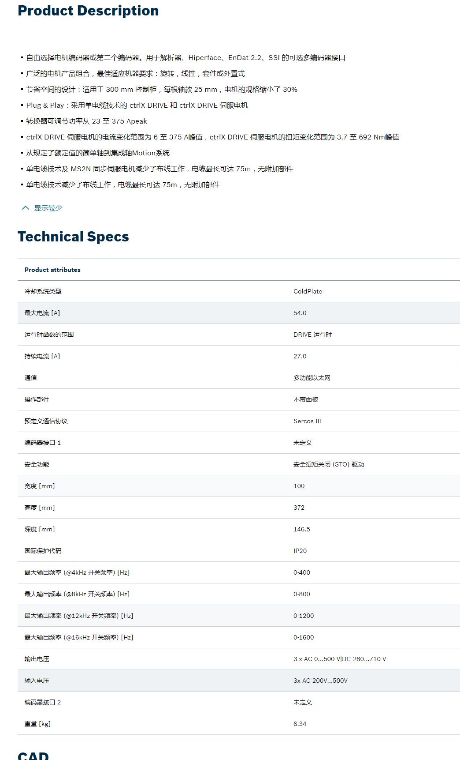The width and height of the screenshot is (460, 760).
Task: Click the 宽度 [mm] label
Action: pyautogui.click(x=40, y=486)
